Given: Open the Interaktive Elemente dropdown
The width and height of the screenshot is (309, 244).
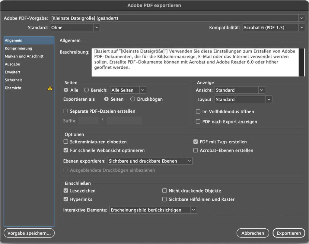Looking at the screenshot, I should (153, 210).
